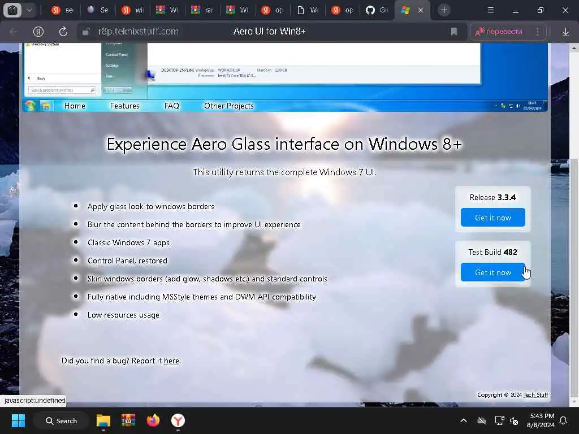
Task: Close the active Aero UI tab
Action: (x=420, y=10)
